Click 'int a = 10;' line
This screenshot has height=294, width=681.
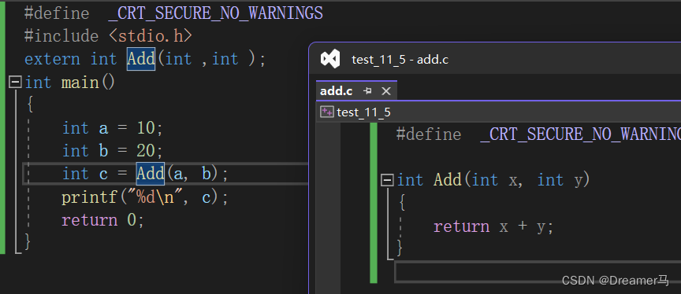tap(113, 128)
